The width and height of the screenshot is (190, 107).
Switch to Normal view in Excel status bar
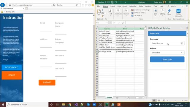coord(154,100)
